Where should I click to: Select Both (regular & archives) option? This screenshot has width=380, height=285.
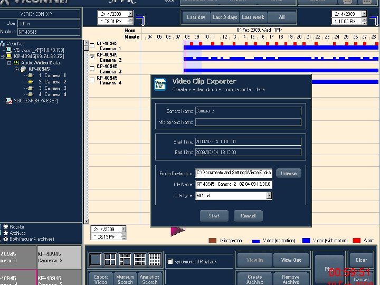[6, 239]
